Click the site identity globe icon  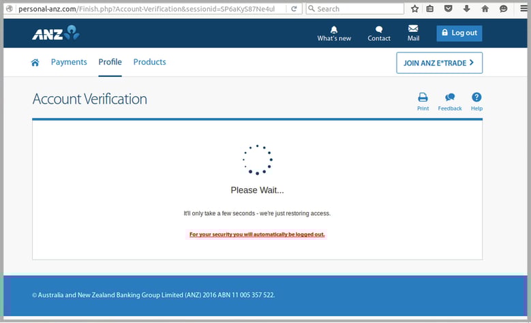[10, 9]
